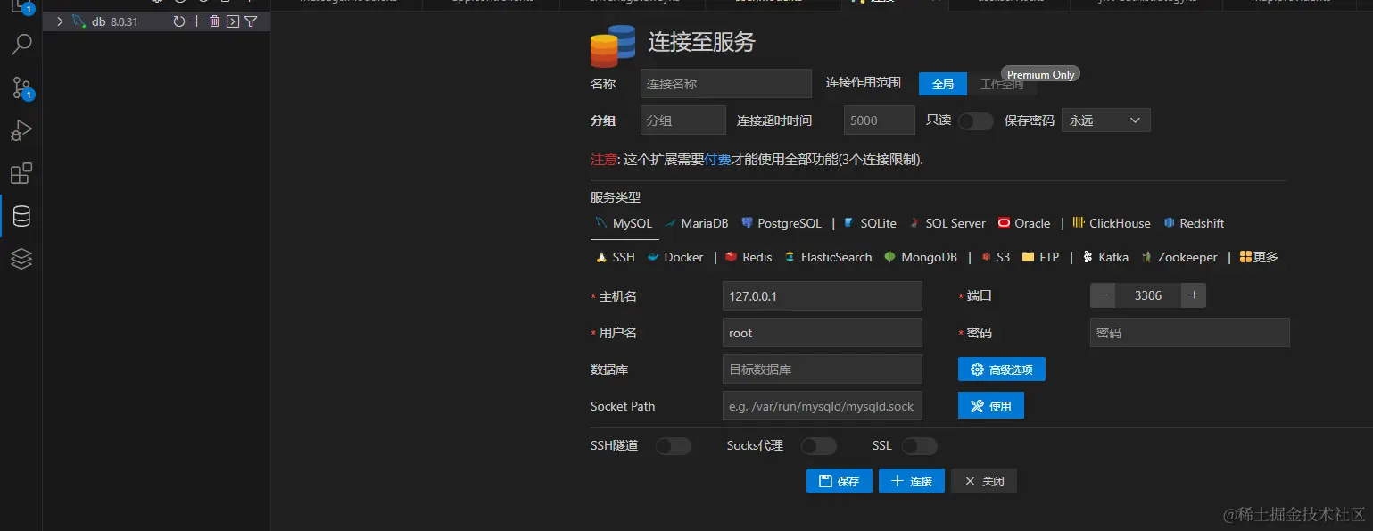
Task: Select SSH service type
Action: click(x=615, y=257)
